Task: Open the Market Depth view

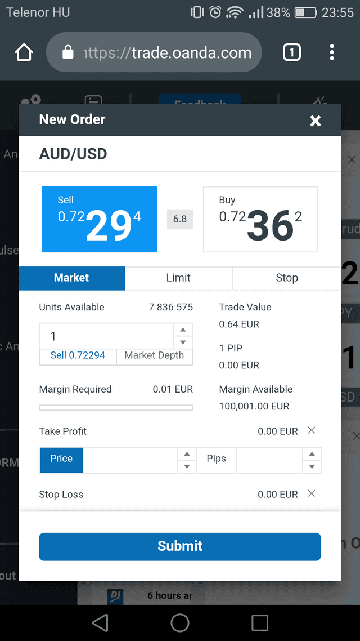Action: tap(154, 355)
